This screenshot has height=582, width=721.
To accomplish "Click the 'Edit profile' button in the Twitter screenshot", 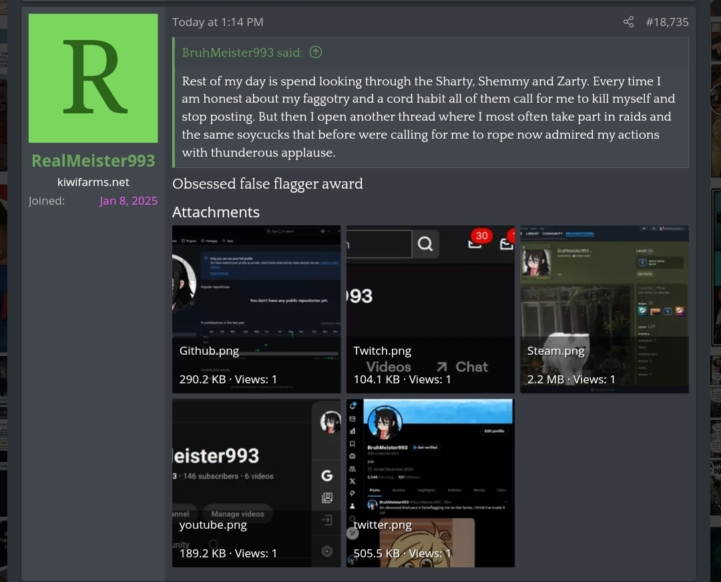I will click(493, 431).
